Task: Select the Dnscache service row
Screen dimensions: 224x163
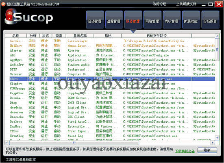Action: click(110, 117)
